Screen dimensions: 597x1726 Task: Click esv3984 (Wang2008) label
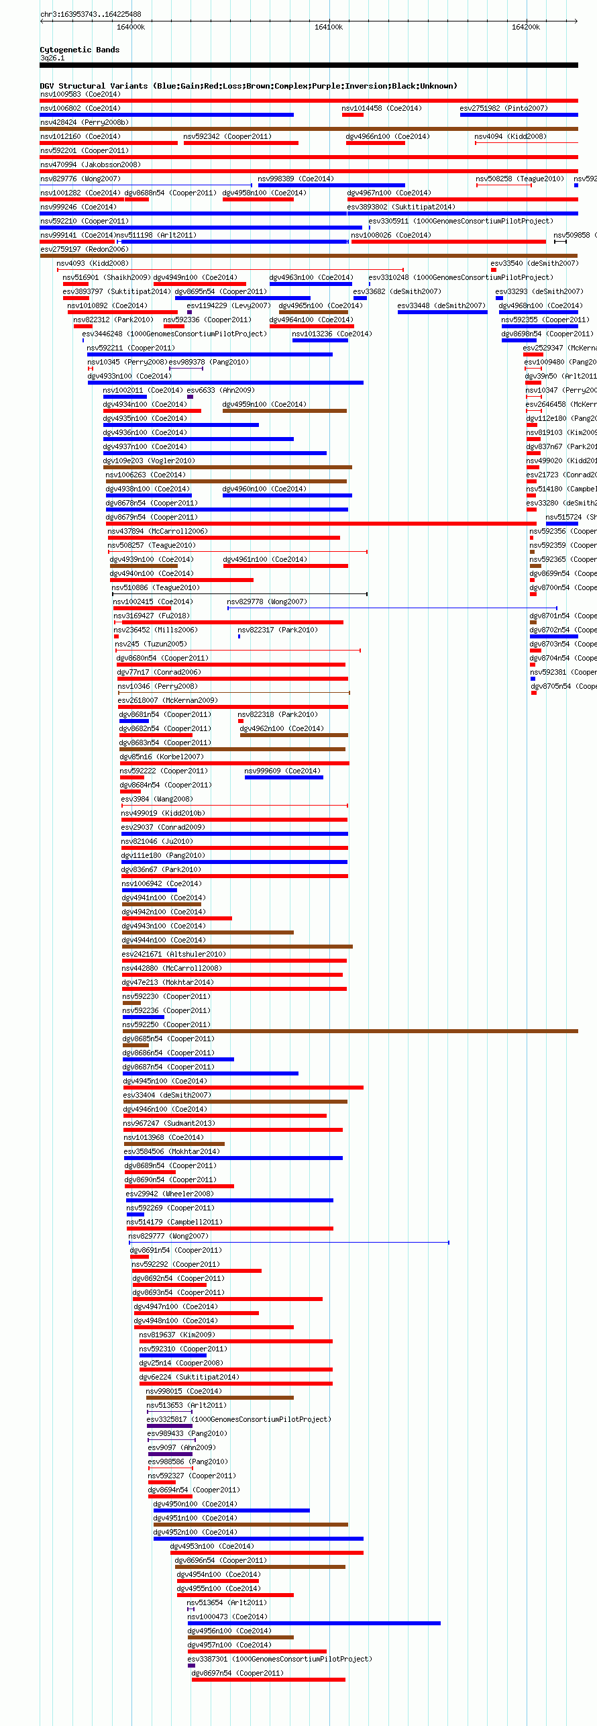(157, 799)
